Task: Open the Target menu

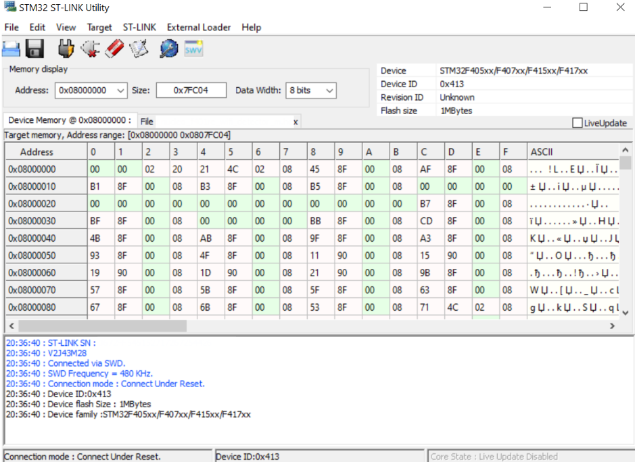Action: point(99,28)
